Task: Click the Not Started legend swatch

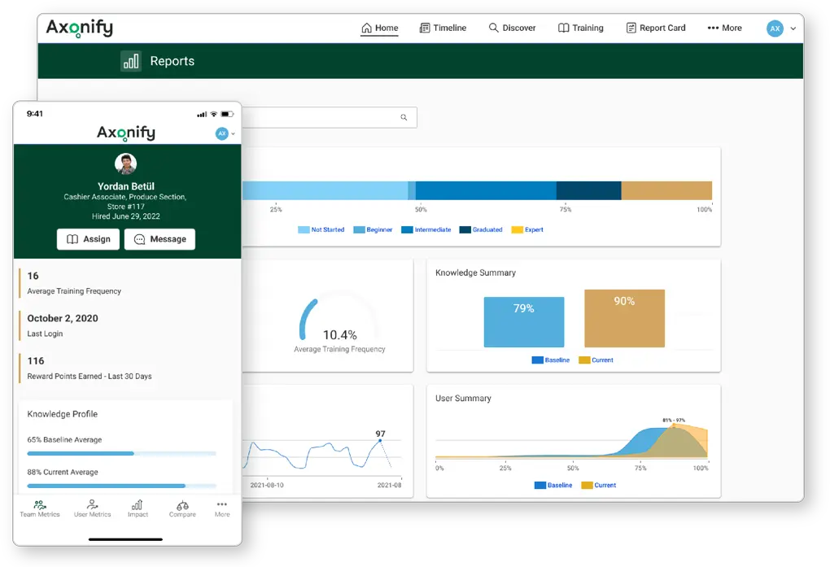Action: point(304,229)
